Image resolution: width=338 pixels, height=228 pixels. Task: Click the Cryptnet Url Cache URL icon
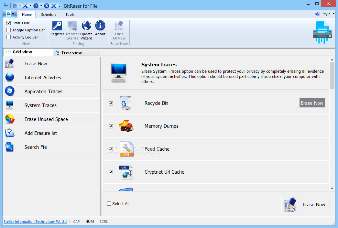pos(126,172)
